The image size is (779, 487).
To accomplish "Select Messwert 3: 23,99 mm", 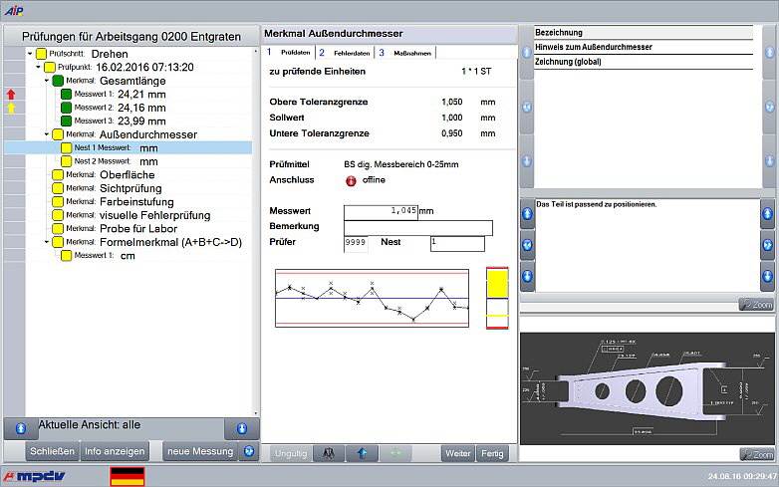I will click(x=120, y=121).
